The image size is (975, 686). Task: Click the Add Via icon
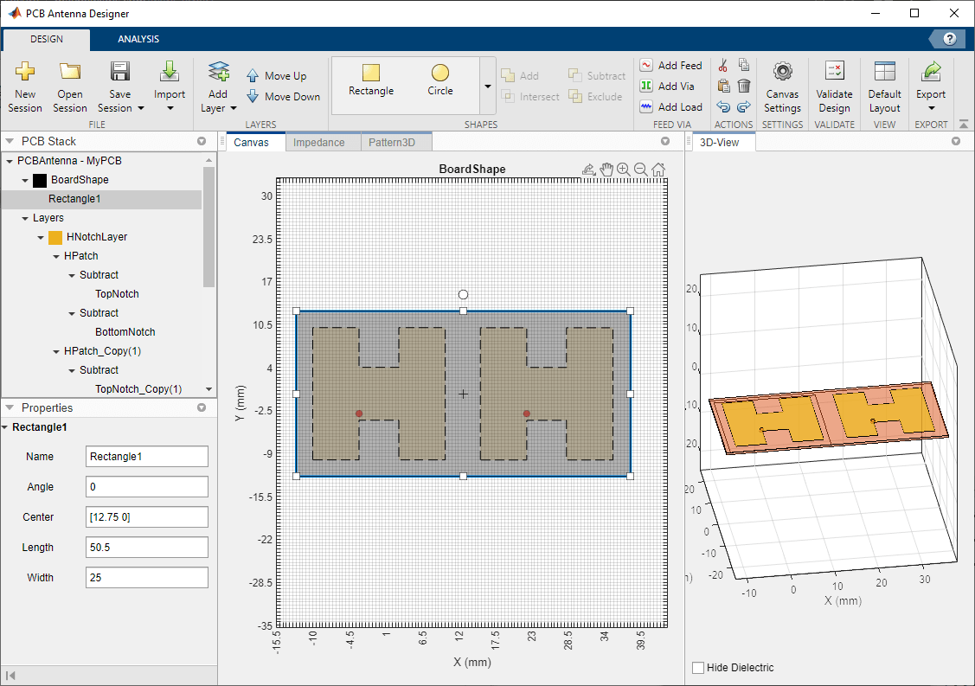point(646,86)
